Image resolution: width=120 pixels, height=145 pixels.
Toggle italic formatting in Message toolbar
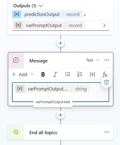[x=55, y=74]
